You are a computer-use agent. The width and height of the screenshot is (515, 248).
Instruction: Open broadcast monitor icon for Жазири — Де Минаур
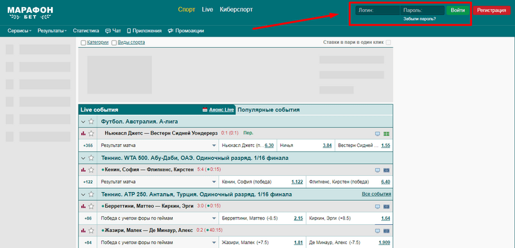(378, 231)
